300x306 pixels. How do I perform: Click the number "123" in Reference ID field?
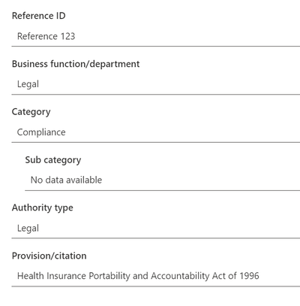tap(67, 36)
